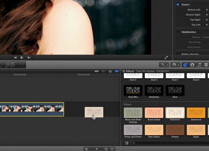This screenshot has width=209, height=151.
Task: Open the Retime speed dropdown
Action: pyautogui.click(x=175, y=65)
